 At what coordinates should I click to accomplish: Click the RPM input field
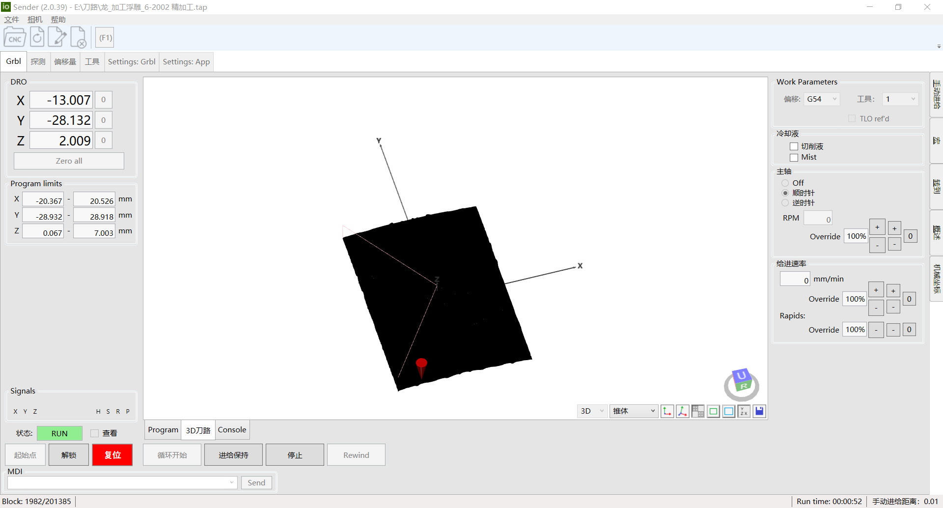818,218
